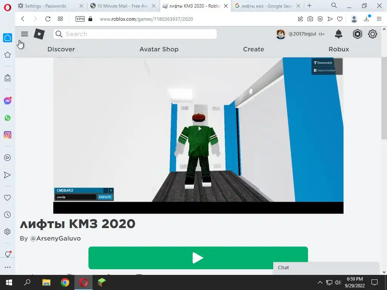The height and width of the screenshot is (290, 387).
Task: Open the Avatar Shop menu item
Action: click(159, 49)
